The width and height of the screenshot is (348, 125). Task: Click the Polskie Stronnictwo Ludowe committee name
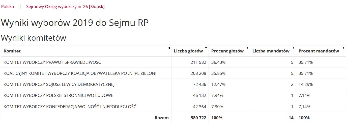(x=58, y=95)
